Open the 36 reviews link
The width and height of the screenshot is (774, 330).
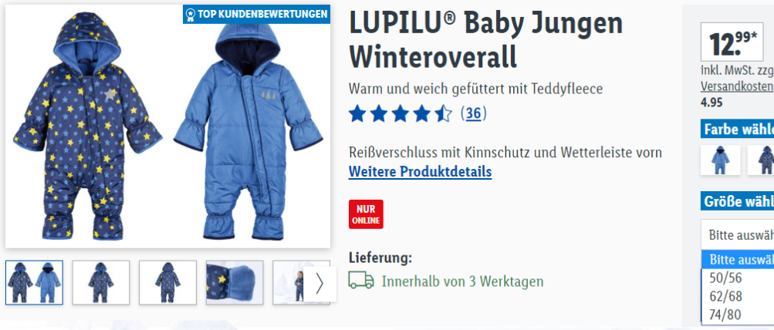(x=473, y=114)
